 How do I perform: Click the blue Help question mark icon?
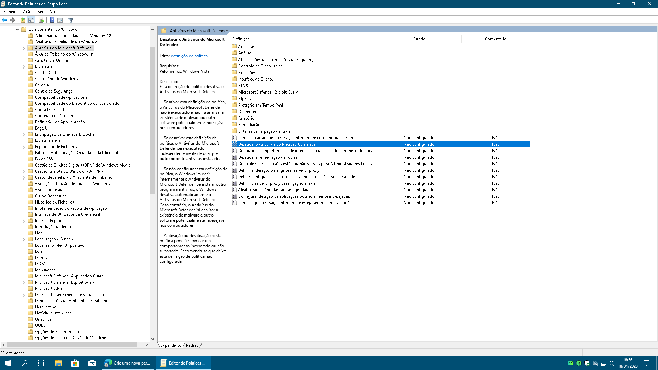click(x=52, y=20)
